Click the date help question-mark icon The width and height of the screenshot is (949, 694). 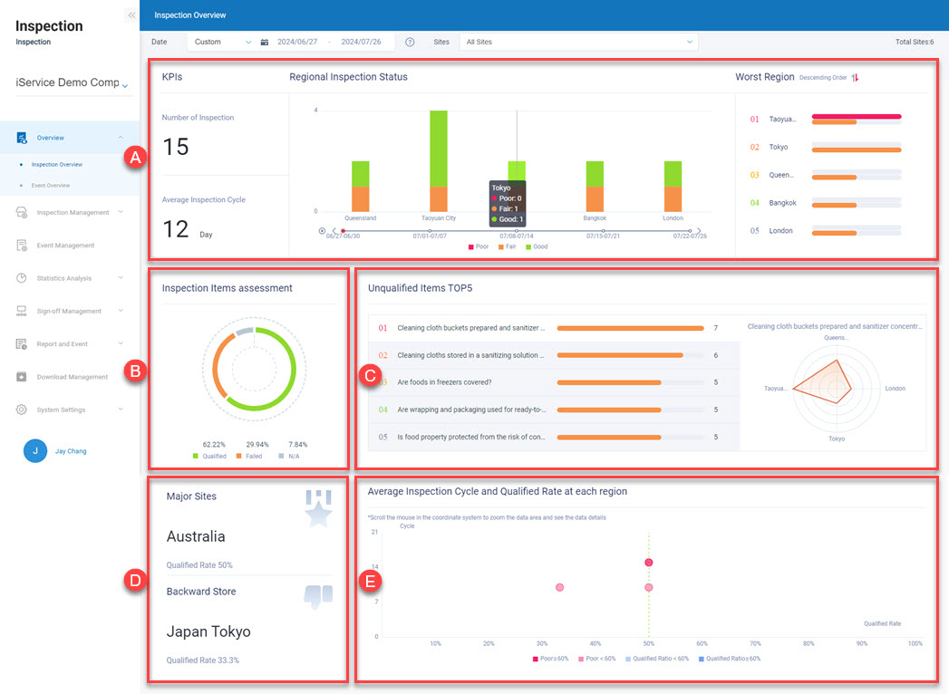(410, 42)
